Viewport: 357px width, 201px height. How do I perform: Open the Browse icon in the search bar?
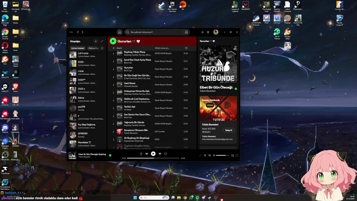coord(186,32)
